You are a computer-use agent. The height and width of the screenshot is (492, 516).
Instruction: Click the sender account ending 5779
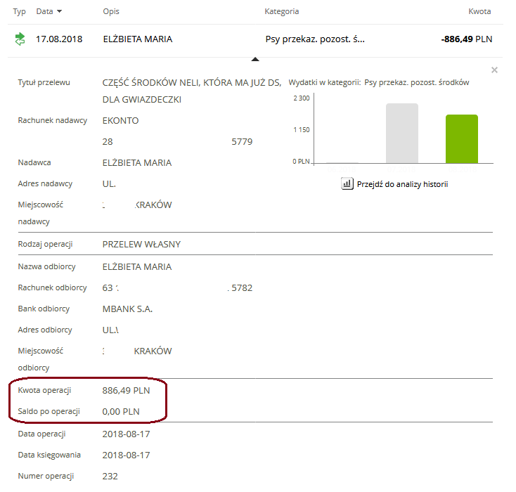click(177, 142)
